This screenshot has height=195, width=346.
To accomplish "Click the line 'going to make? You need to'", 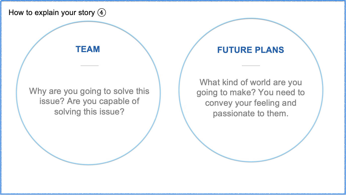I will [251, 93].
